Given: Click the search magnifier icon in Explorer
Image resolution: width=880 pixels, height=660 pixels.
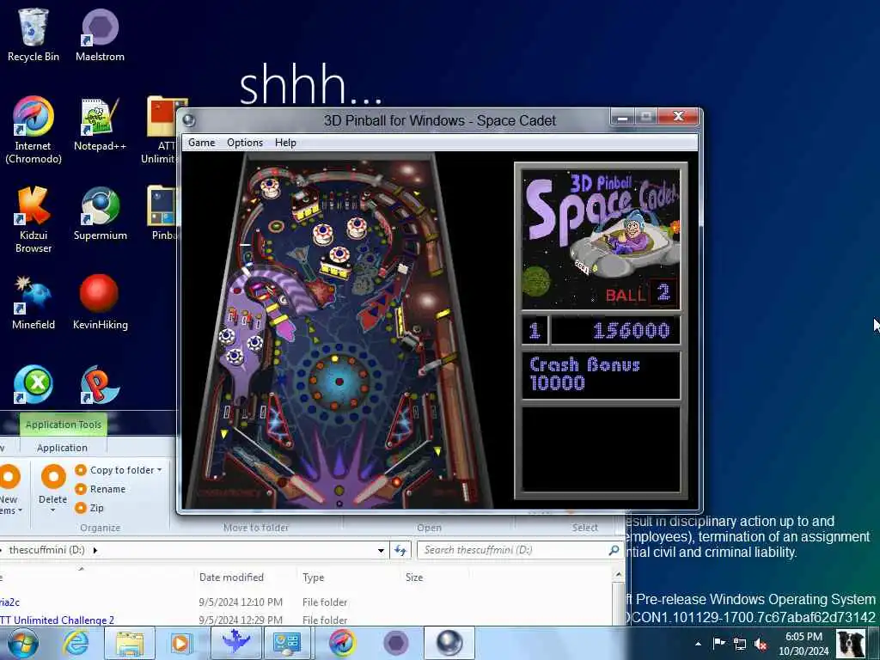Looking at the screenshot, I should click(614, 550).
